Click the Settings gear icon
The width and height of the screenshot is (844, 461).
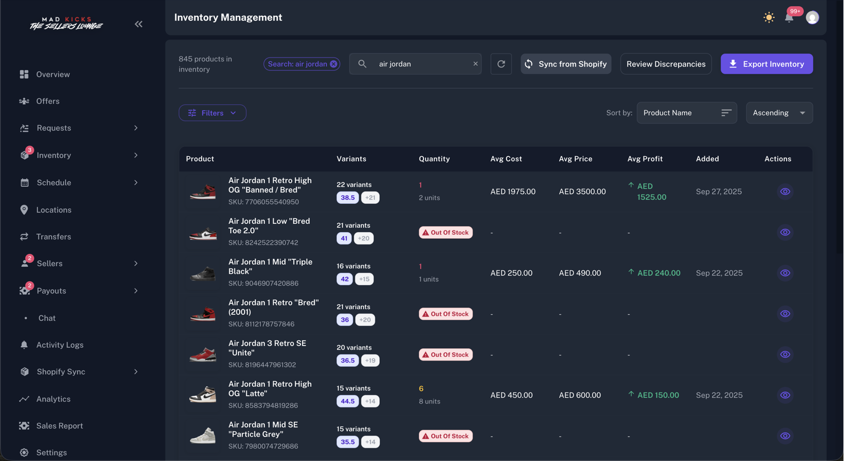tap(24, 453)
